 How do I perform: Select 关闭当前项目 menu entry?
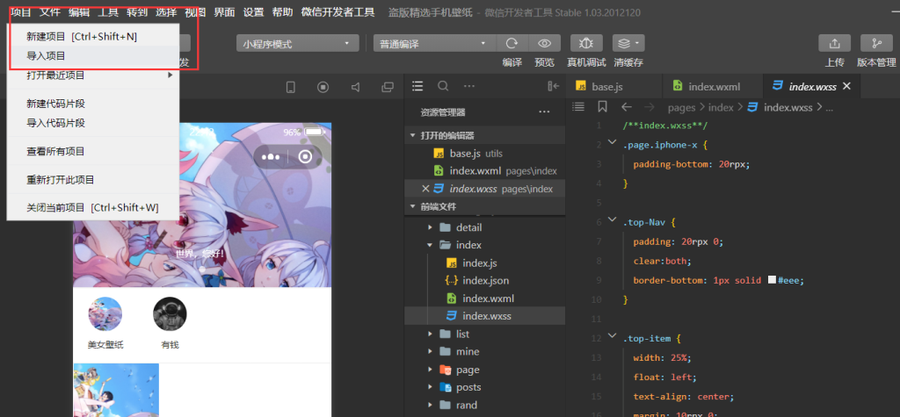93,208
